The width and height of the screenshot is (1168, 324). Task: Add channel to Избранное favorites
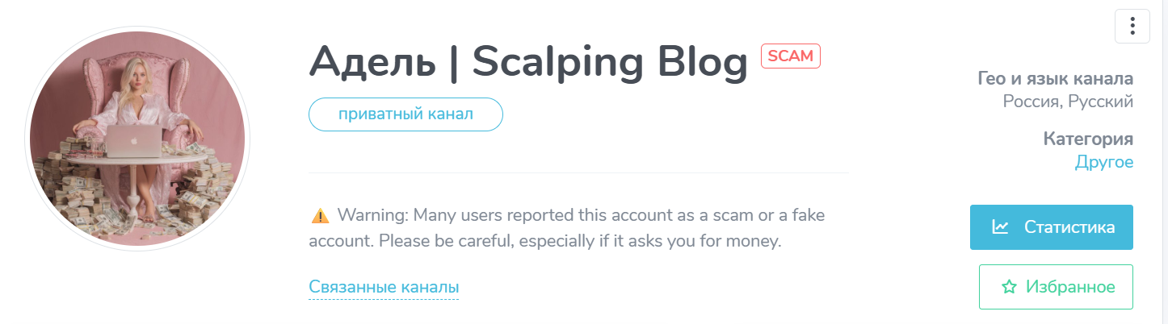click(x=1056, y=287)
